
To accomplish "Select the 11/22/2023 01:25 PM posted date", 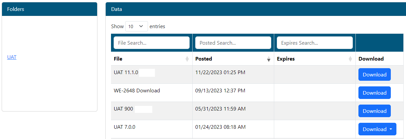I will point(220,72).
